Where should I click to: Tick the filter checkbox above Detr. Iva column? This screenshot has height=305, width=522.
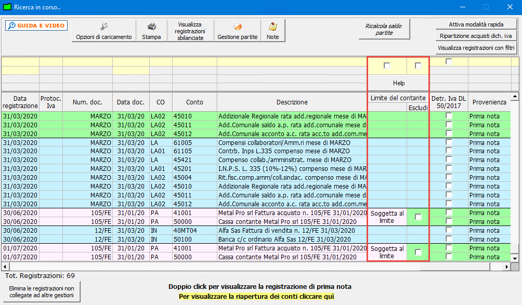[449, 61]
